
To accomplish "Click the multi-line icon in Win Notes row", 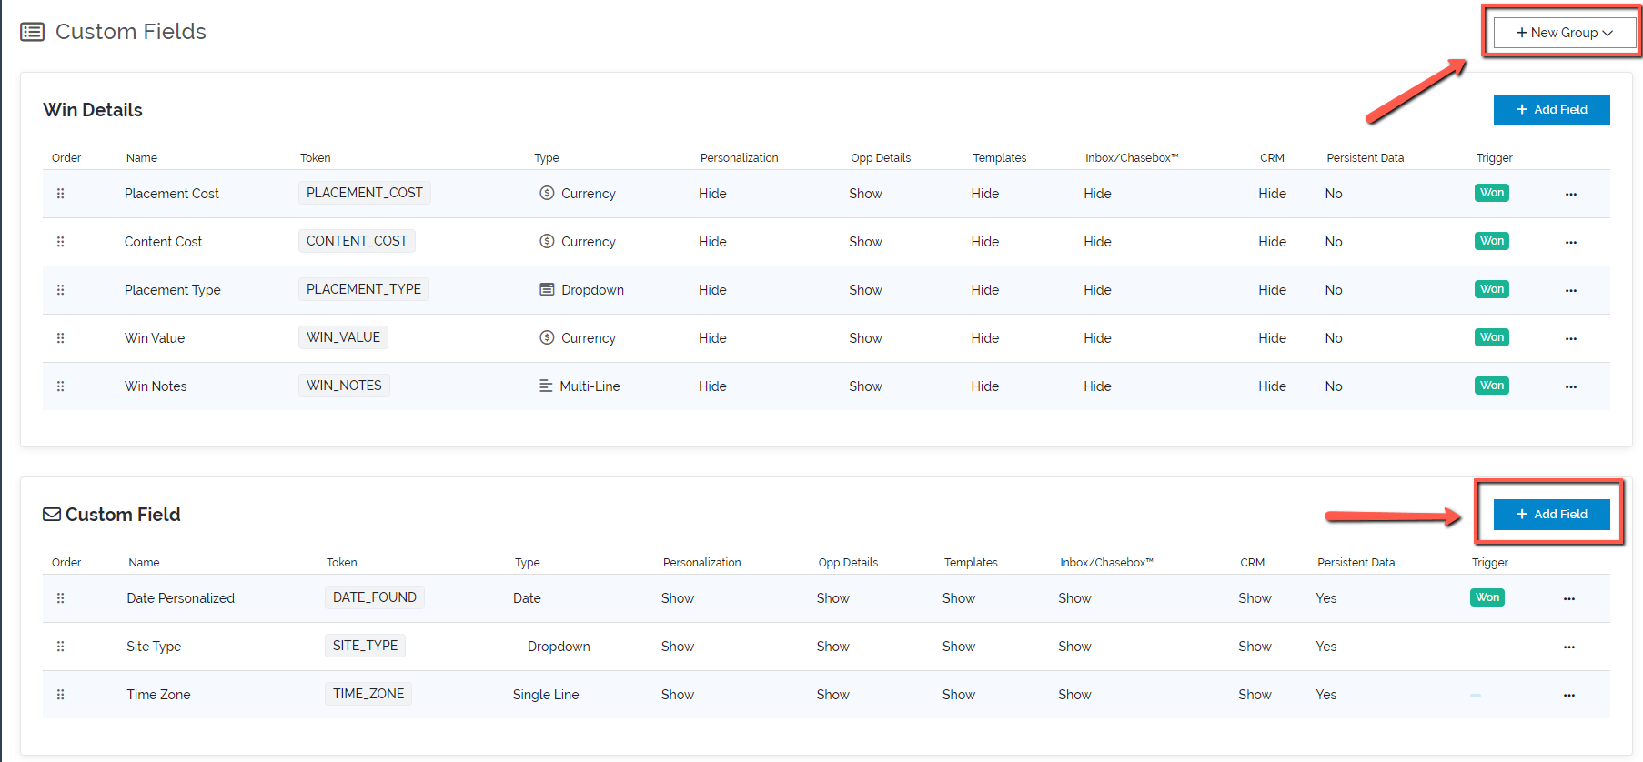I will pyautogui.click(x=546, y=386).
